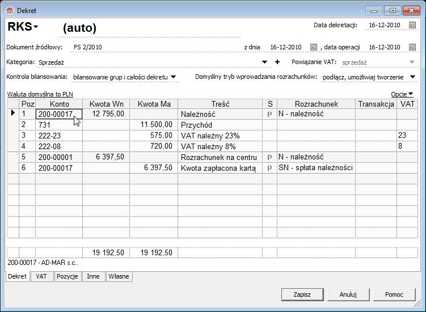Expand the RKS journal type dropdown
Viewport: 426px width, 312px height.
(36, 27)
